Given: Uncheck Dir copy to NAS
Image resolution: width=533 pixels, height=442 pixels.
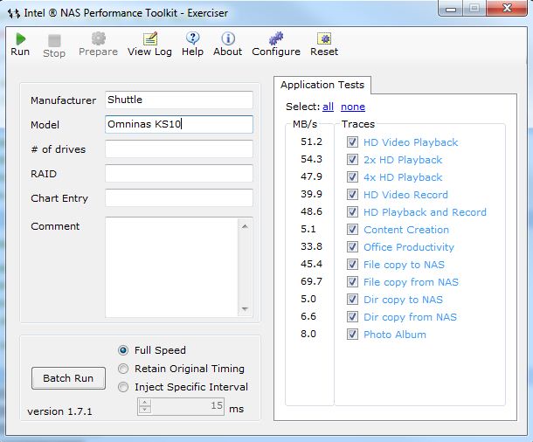Looking at the screenshot, I should (352, 300).
